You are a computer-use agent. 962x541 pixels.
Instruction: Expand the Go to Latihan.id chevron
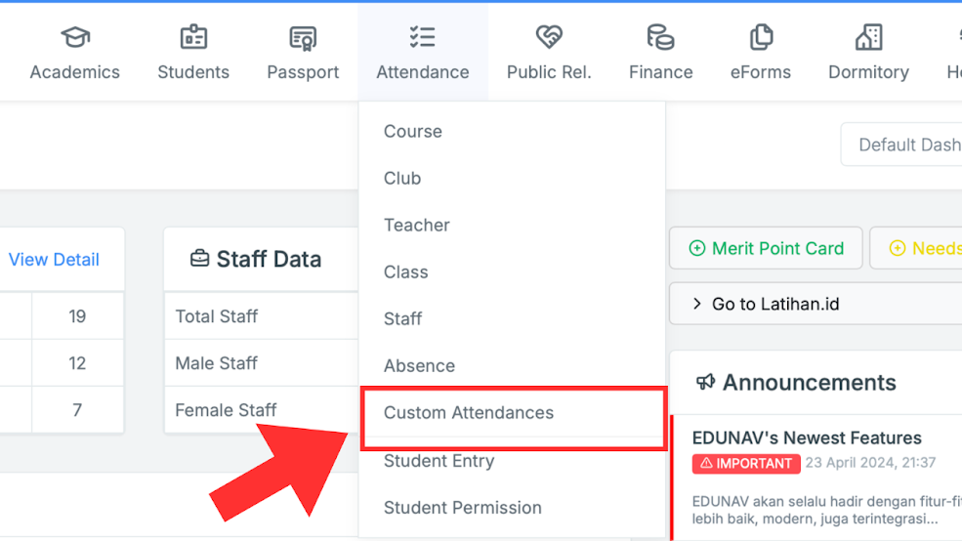point(697,304)
